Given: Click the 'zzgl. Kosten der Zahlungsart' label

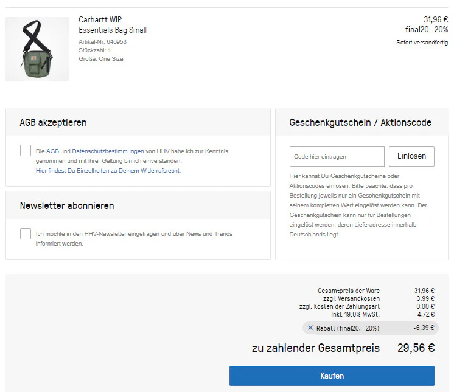Looking at the screenshot, I should [x=340, y=306].
